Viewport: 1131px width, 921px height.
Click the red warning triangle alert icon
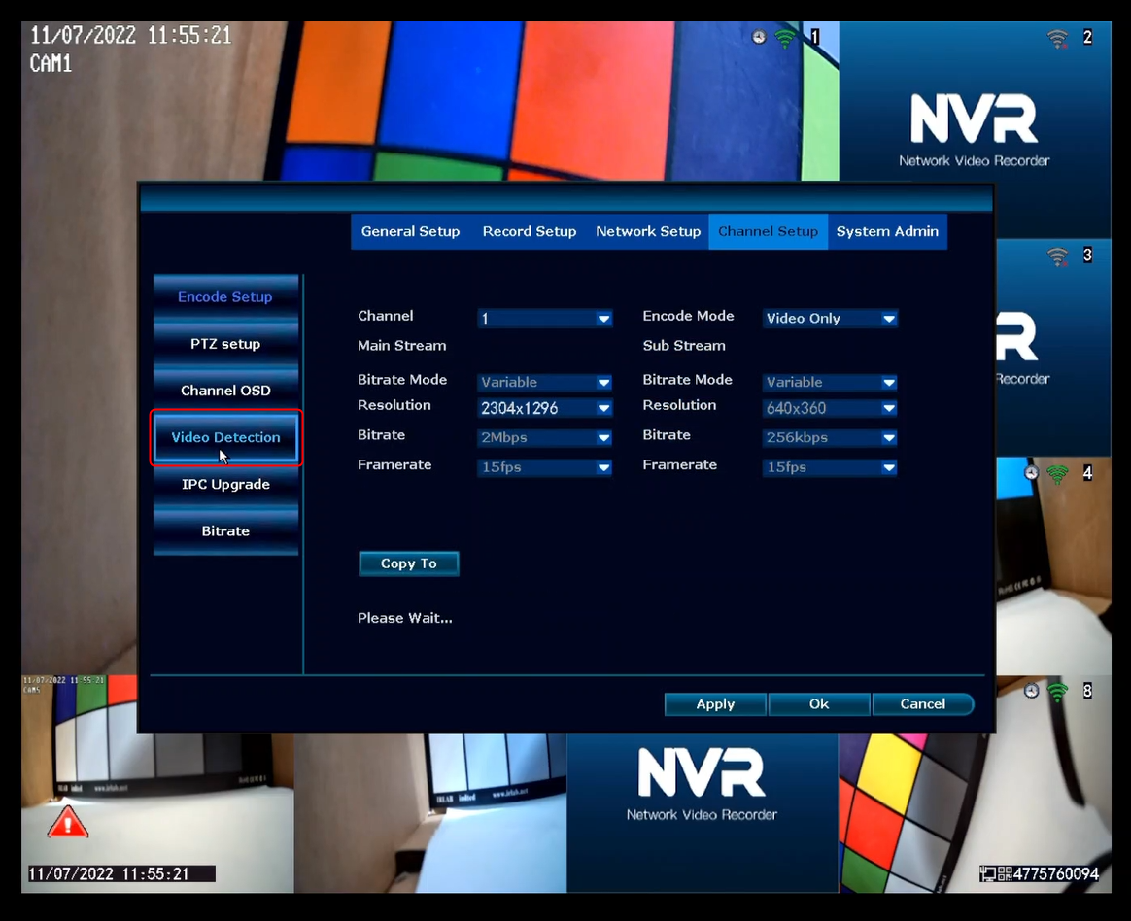68,822
